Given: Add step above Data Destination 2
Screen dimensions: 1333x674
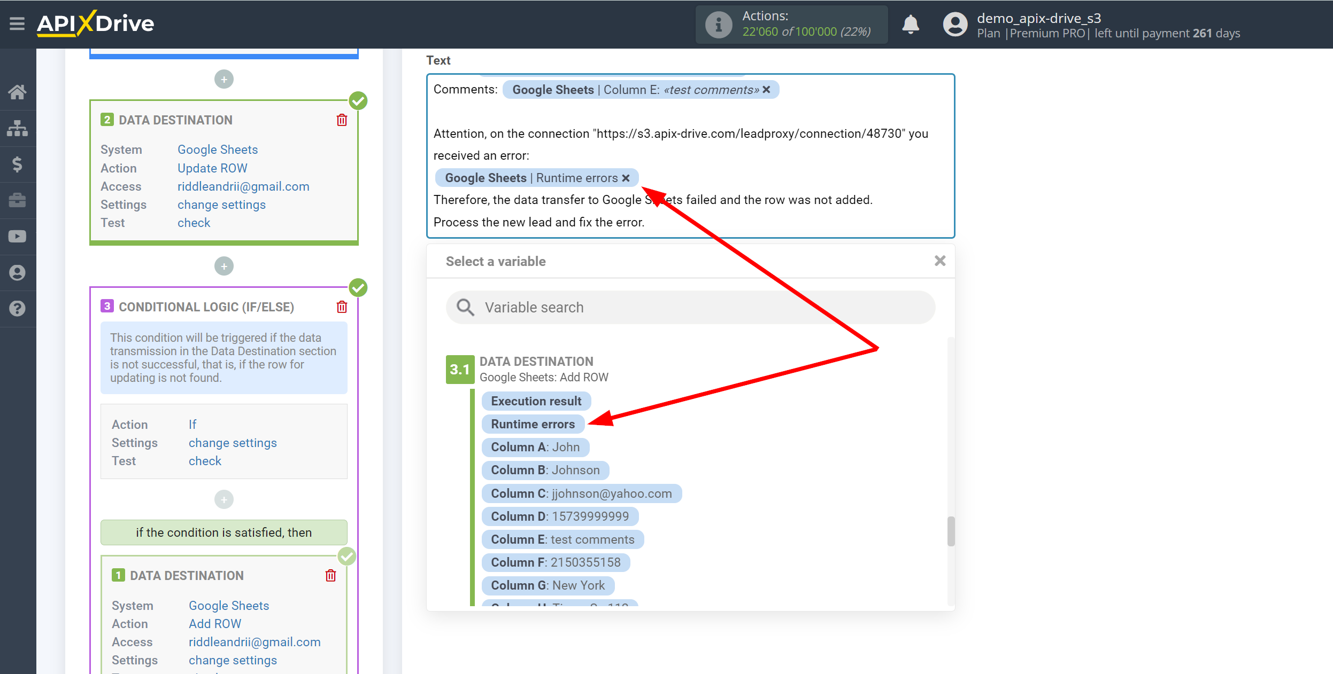Looking at the screenshot, I should pos(224,80).
